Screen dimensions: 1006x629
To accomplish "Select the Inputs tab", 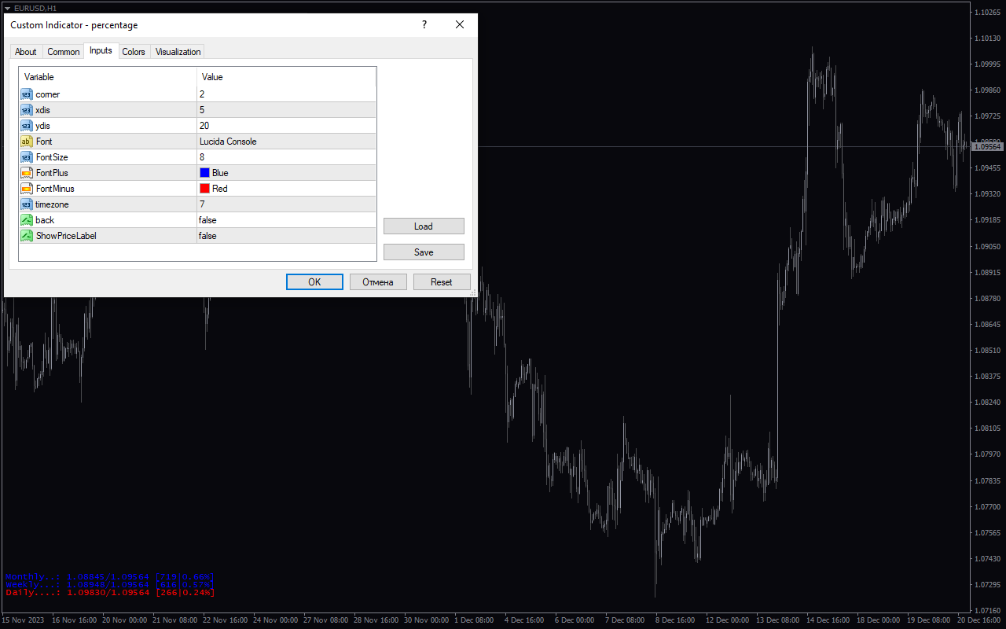I will [101, 50].
